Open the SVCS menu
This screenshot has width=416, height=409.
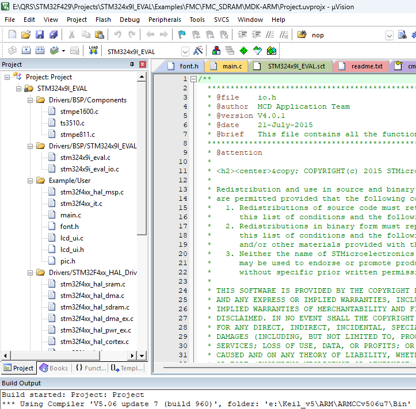[x=222, y=20]
